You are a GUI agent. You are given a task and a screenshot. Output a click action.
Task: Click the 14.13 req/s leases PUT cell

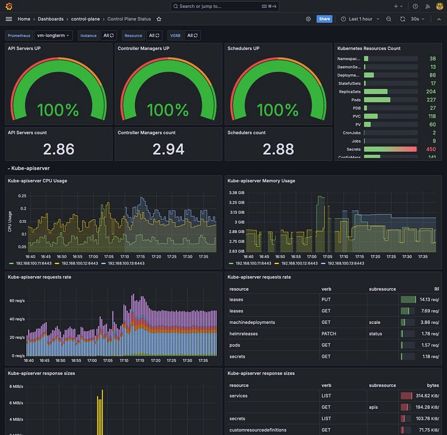click(420, 300)
